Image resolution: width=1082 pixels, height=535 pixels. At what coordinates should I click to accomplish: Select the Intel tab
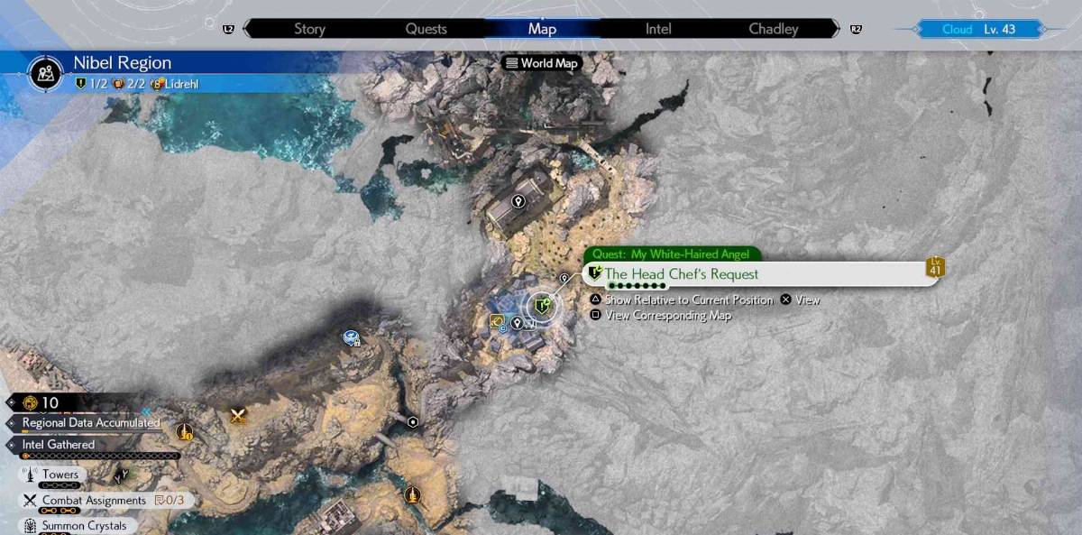658,29
